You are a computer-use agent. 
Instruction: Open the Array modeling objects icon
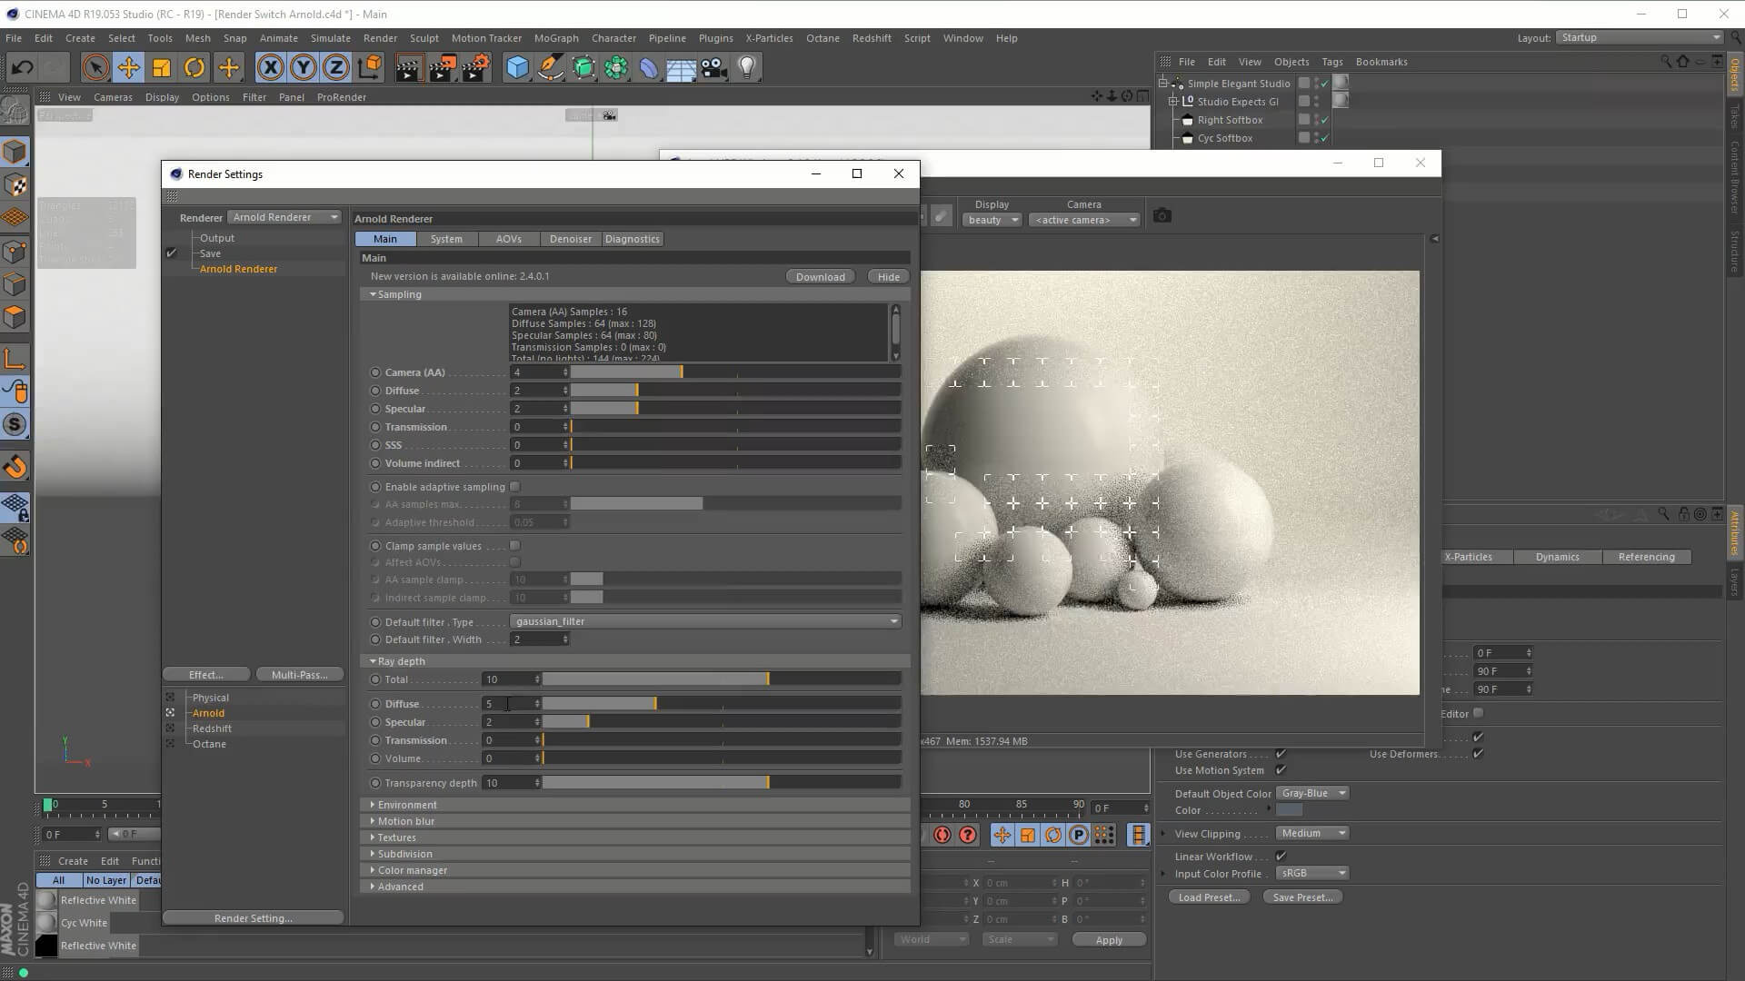[616, 67]
